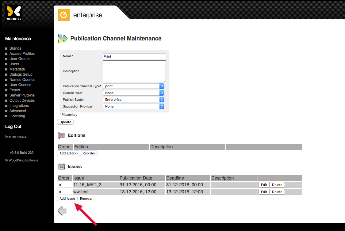Open the Publication Channel Type dropdown
This screenshot has height=231, width=345.
(x=133, y=86)
